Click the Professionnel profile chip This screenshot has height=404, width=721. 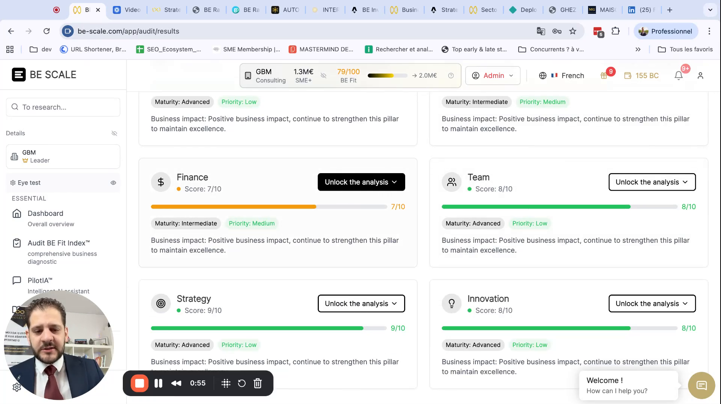[666, 31]
